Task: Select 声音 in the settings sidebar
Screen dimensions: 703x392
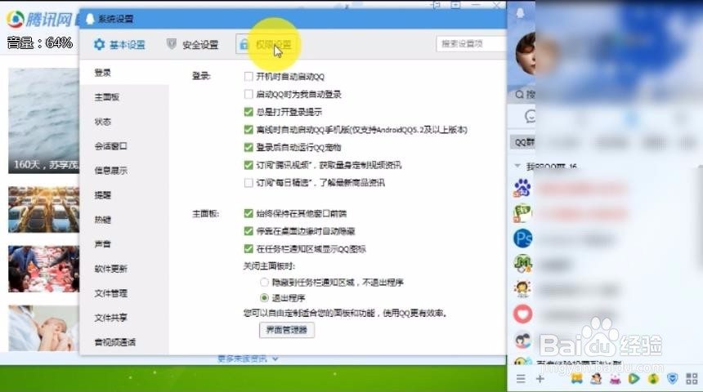Action: pyautogui.click(x=103, y=244)
